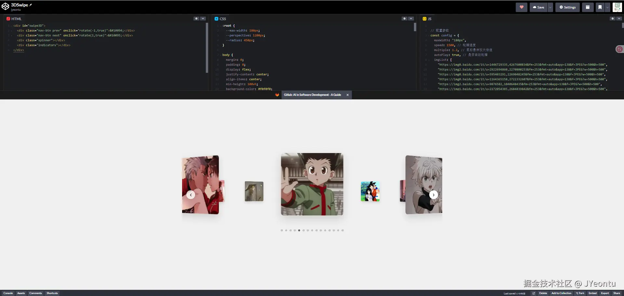624x296 pixels.
Task: Expand the JS editor options chevron
Action: click(x=619, y=19)
